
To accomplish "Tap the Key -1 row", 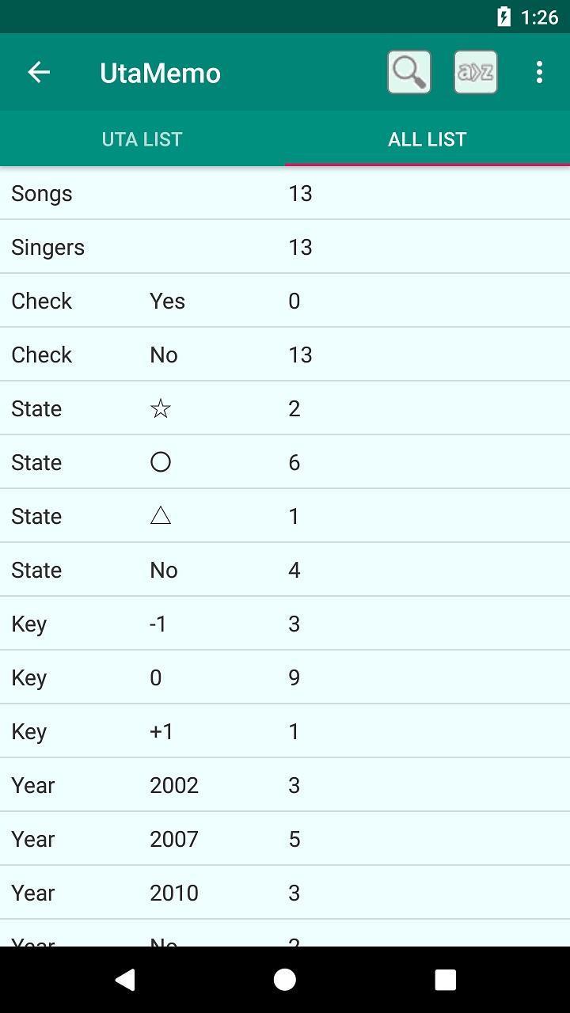I will tap(285, 624).
